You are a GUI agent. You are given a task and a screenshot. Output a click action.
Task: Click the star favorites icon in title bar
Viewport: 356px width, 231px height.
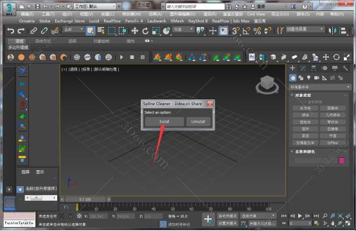245,6
